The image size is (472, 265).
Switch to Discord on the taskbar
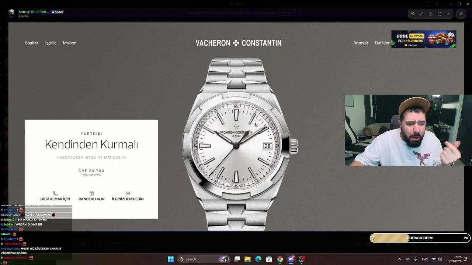tap(291, 259)
